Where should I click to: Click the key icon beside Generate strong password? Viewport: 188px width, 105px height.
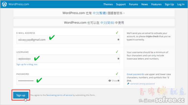pyautogui.click(x=128, y=84)
